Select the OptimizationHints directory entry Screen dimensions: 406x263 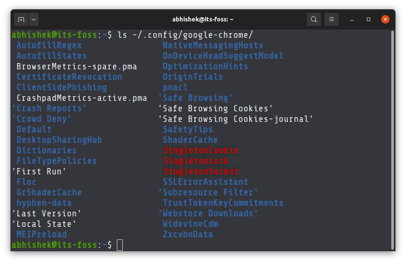pos(206,66)
